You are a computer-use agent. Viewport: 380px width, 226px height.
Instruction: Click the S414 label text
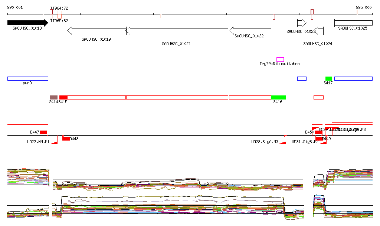[x=53, y=102]
